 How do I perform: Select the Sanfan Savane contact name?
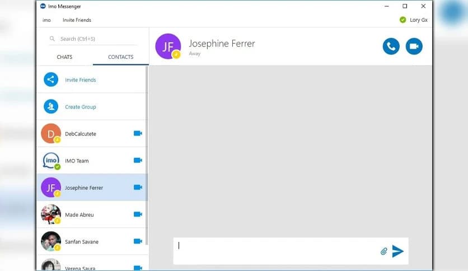(x=82, y=242)
